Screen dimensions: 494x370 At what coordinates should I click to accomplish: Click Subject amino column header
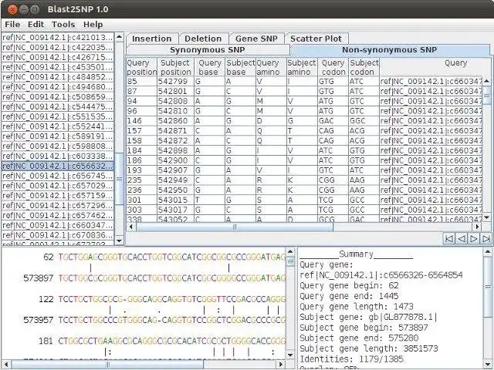click(x=302, y=67)
